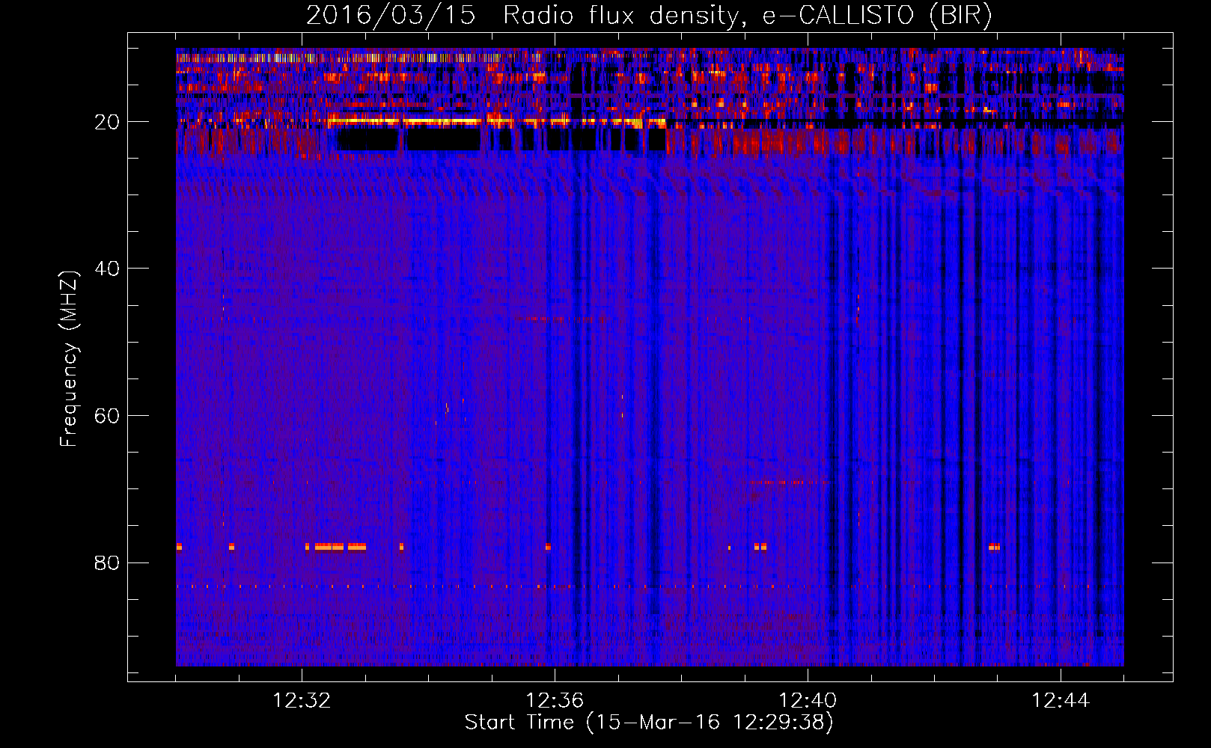Click the 'Frequency (MHZ)' axis label
1211x748 pixels.
click(69, 359)
